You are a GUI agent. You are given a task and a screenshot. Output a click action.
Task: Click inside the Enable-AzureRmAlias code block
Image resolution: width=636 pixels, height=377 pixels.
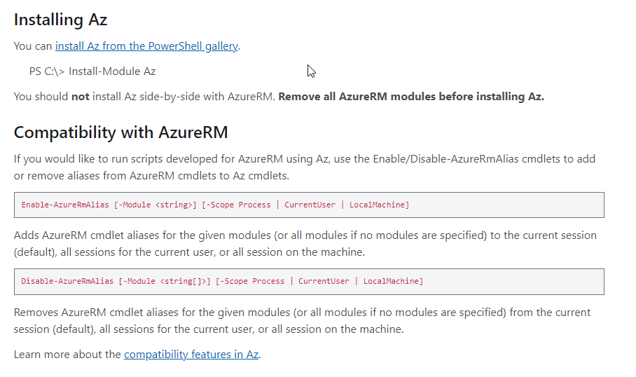tap(309, 205)
